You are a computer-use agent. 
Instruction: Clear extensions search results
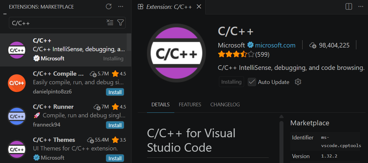point(110,22)
